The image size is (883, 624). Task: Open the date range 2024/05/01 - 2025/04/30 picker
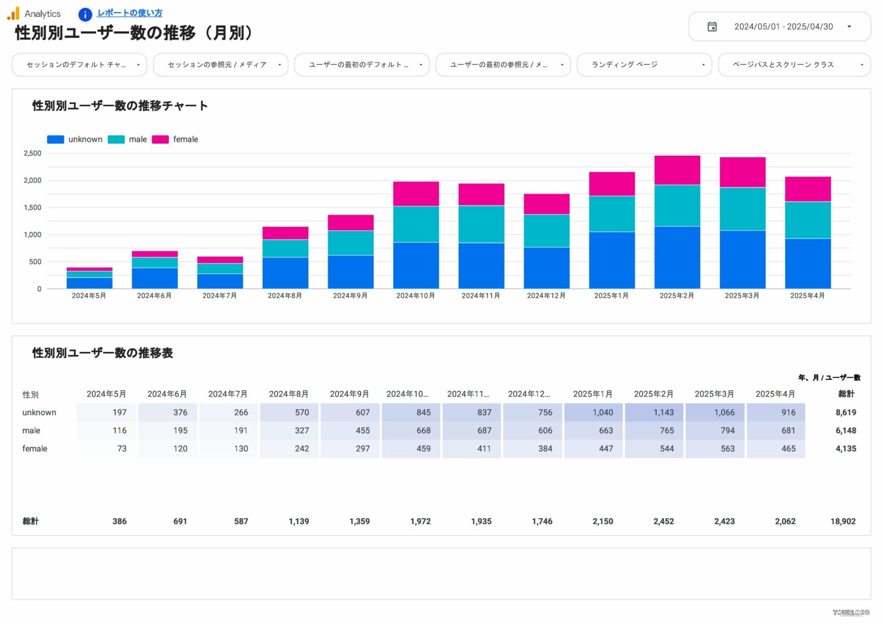(783, 27)
